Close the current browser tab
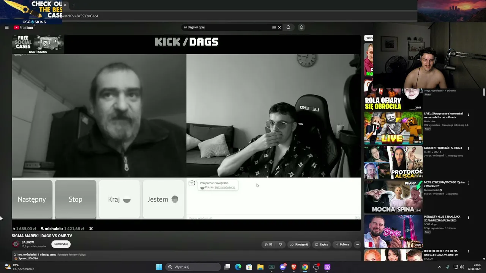This screenshot has width=486, height=273. point(65,5)
